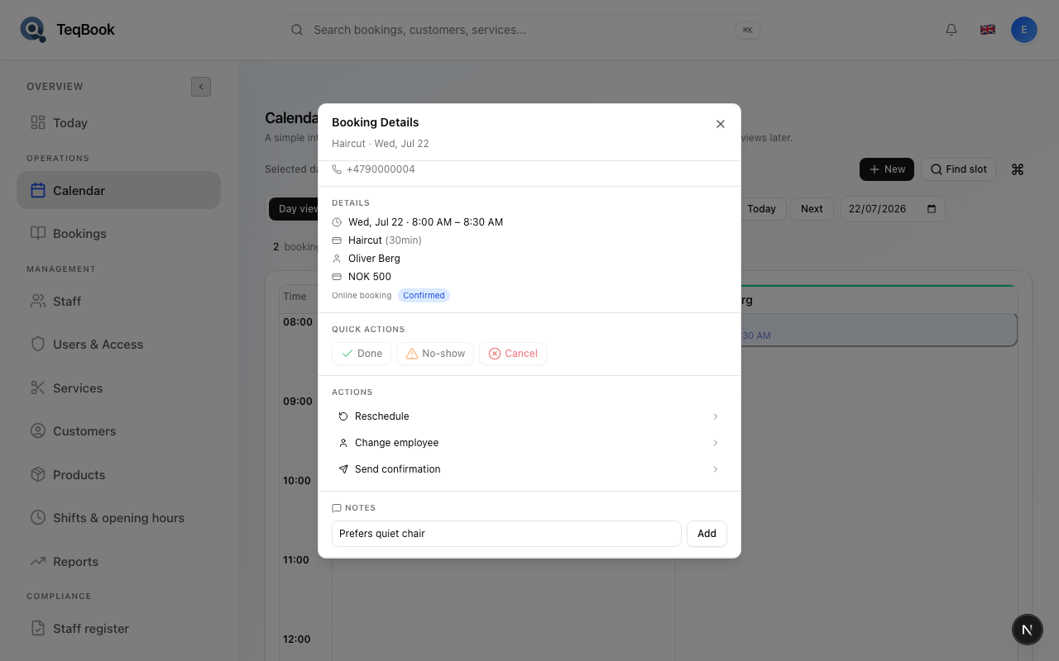Screen dimensions: 1059x661
Task: Click the Reschedule circular arrow icon
Action: point(343,416)
